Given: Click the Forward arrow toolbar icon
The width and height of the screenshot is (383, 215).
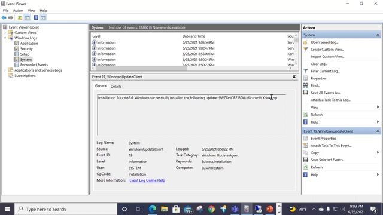Looking at the screenshot, I should [x=11, y=17].
